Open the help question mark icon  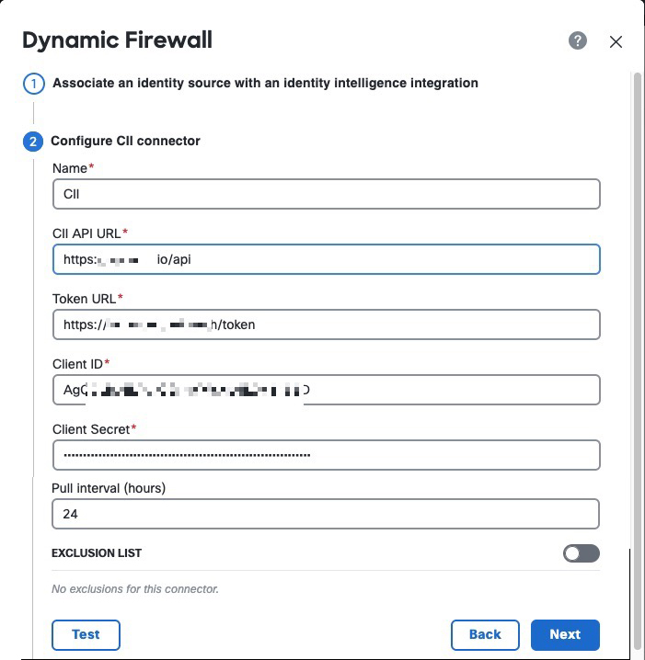tap(578, 40)
